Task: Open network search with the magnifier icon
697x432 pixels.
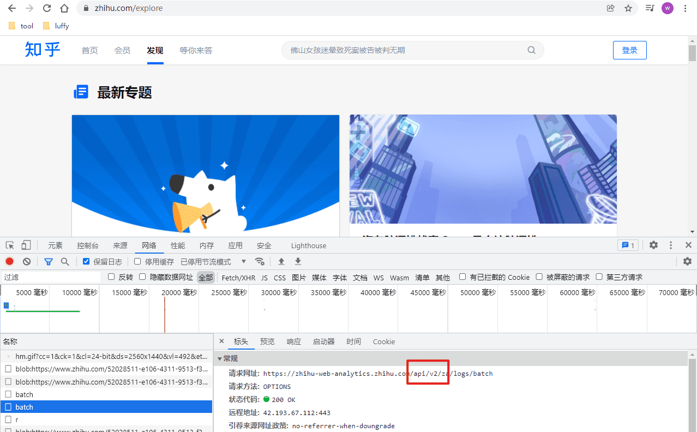Action: coord(65,262)
